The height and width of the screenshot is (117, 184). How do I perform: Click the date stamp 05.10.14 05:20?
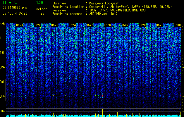[x=15, y=13]
